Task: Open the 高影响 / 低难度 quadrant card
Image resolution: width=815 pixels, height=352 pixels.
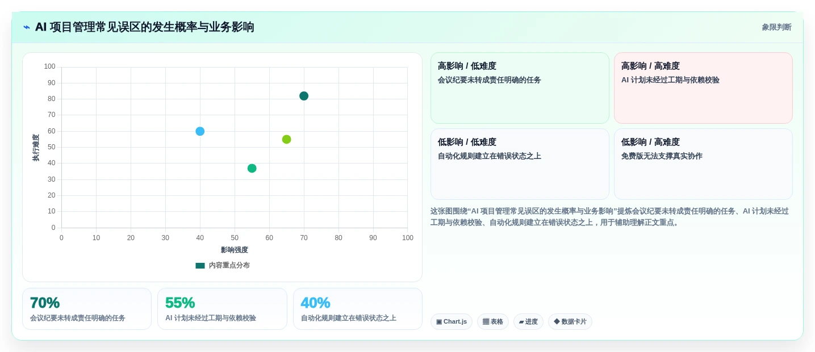Action: 520,88
